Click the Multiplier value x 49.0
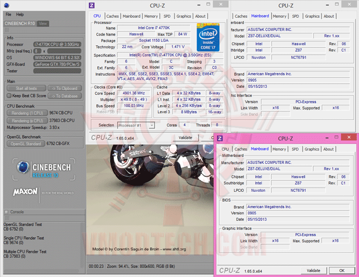359x277 pixels. point(134,100)
